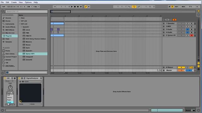Select the Massive plug-in
Image resolution: width=202 pixels, height=113 pixels.
pos(29,42)
